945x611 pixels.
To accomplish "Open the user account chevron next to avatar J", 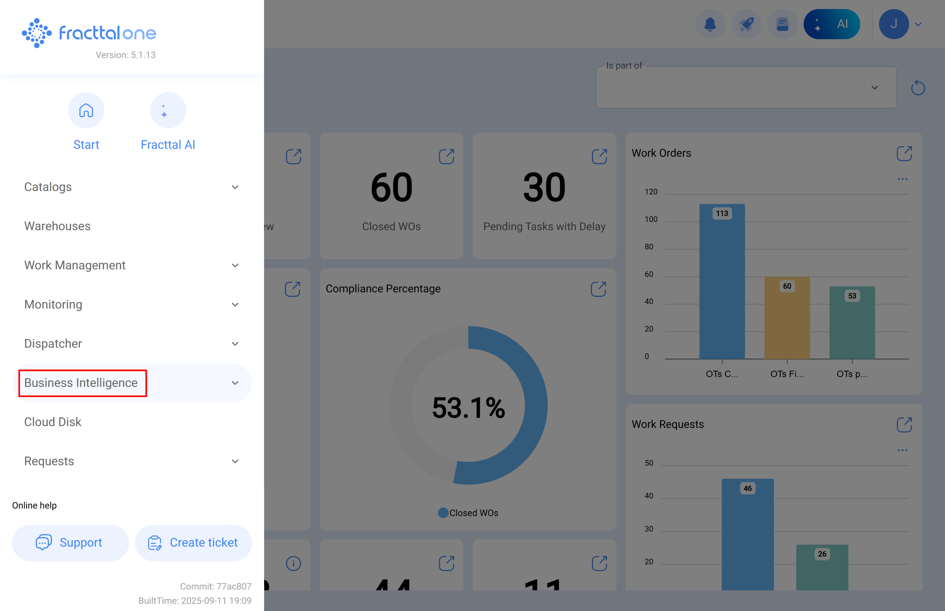I will [918, 24].
